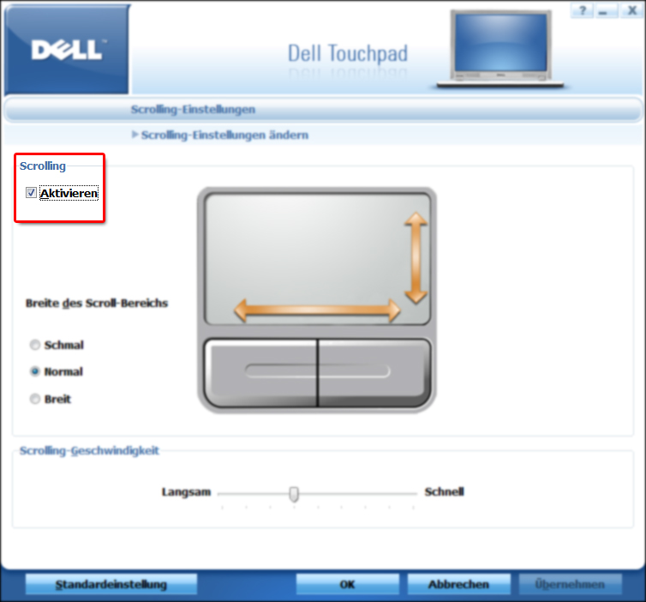Choose the Breit scroll width option

tap(35, 399)
